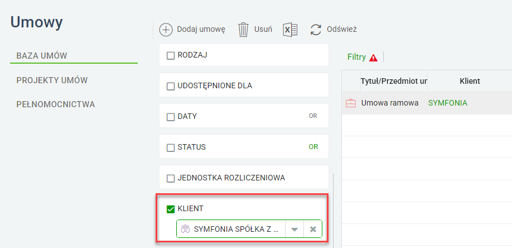Click the Odśwież label
This screenshot has height=248, width=512.
pyautogui.click(x=342, y=29)
